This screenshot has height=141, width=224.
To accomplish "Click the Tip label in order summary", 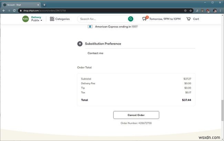I will [83, 88].
